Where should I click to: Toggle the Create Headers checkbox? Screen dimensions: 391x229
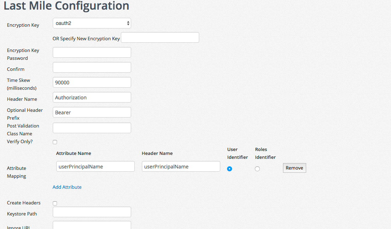55,203
